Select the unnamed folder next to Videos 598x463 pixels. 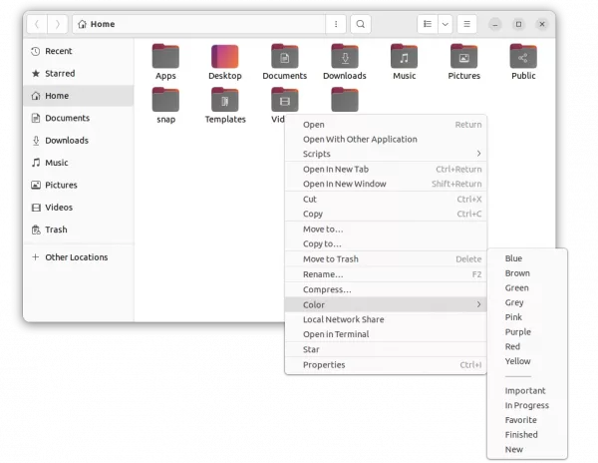(x=345, y=100)
